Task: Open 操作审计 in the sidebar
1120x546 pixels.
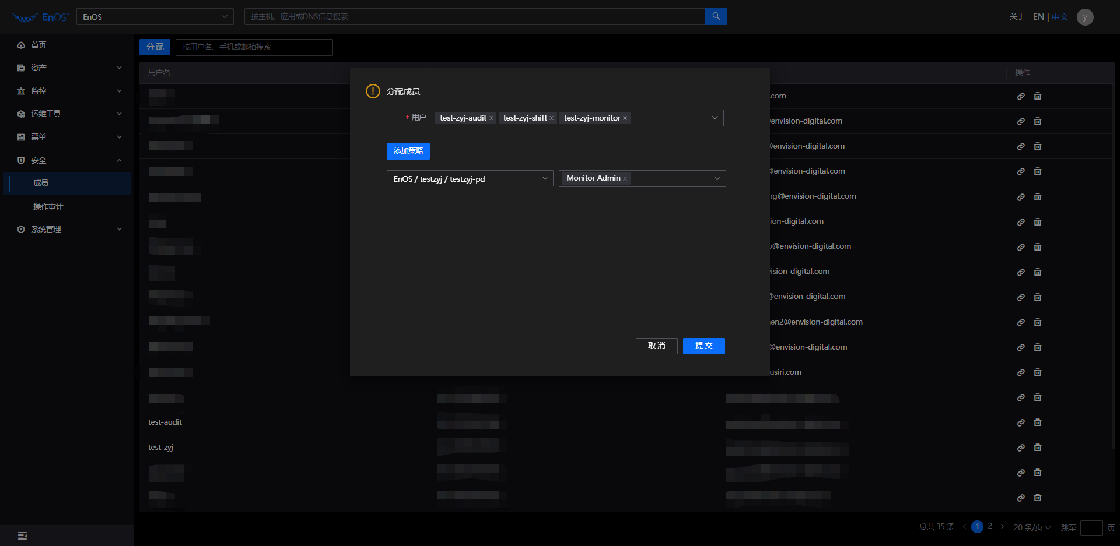Action: click(x=48, y=206)
